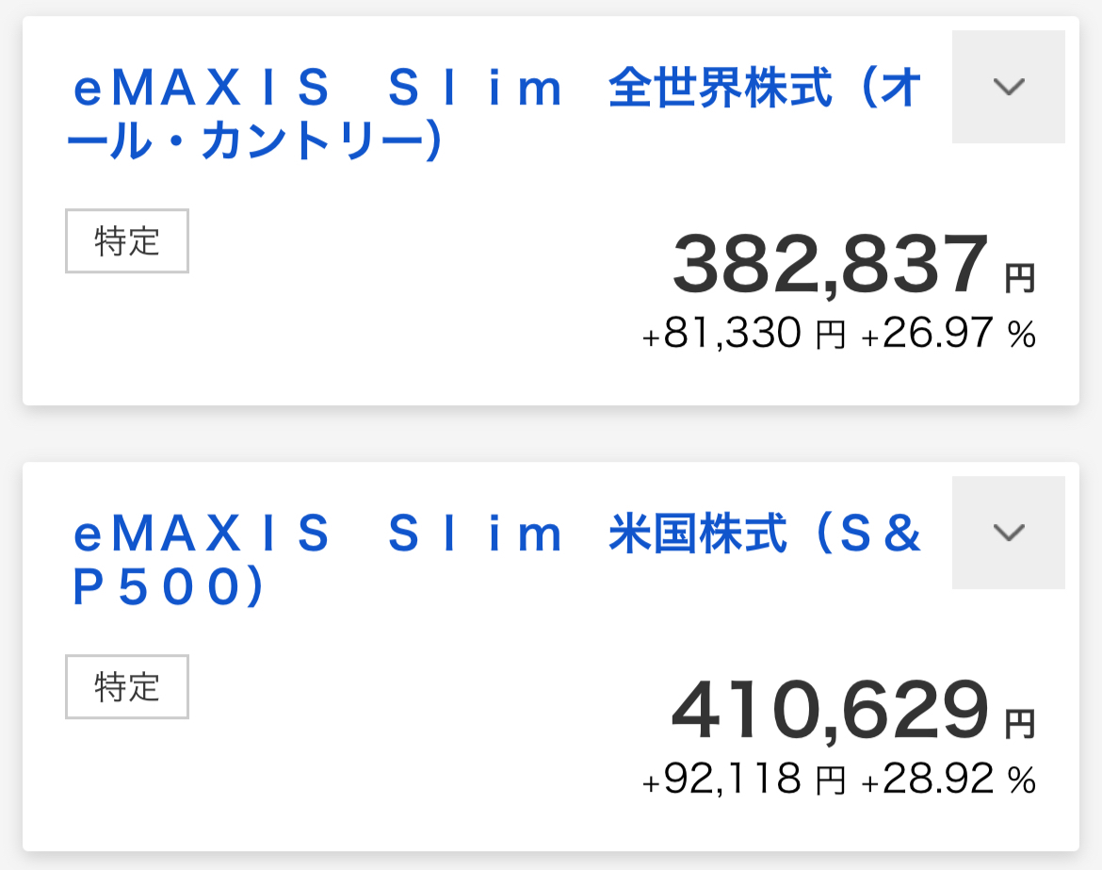Expand the 米国株式 (S&P500) card chevron
The image size is (1102, 870).
tap(1008, 533)
